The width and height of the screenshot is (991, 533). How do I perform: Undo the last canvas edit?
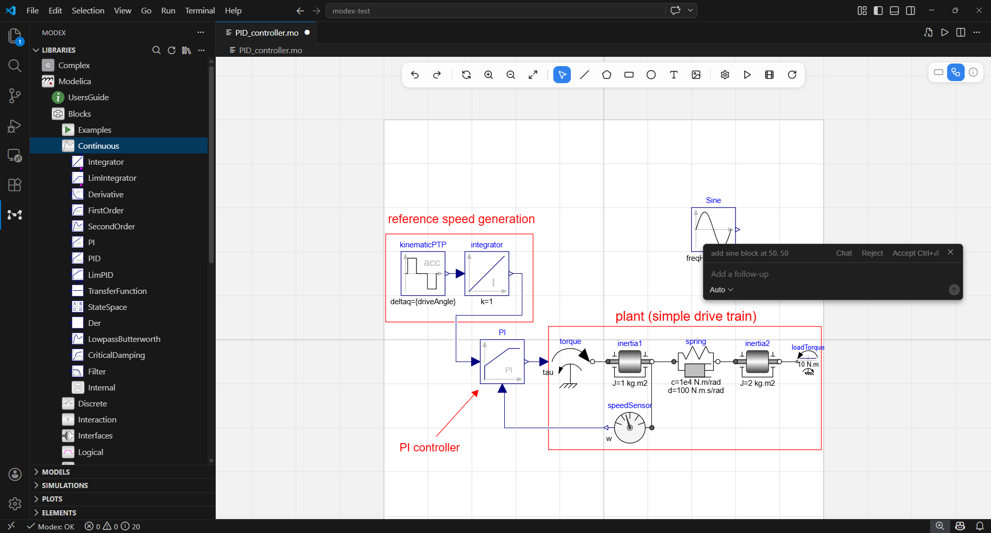(x=415, y=74)
